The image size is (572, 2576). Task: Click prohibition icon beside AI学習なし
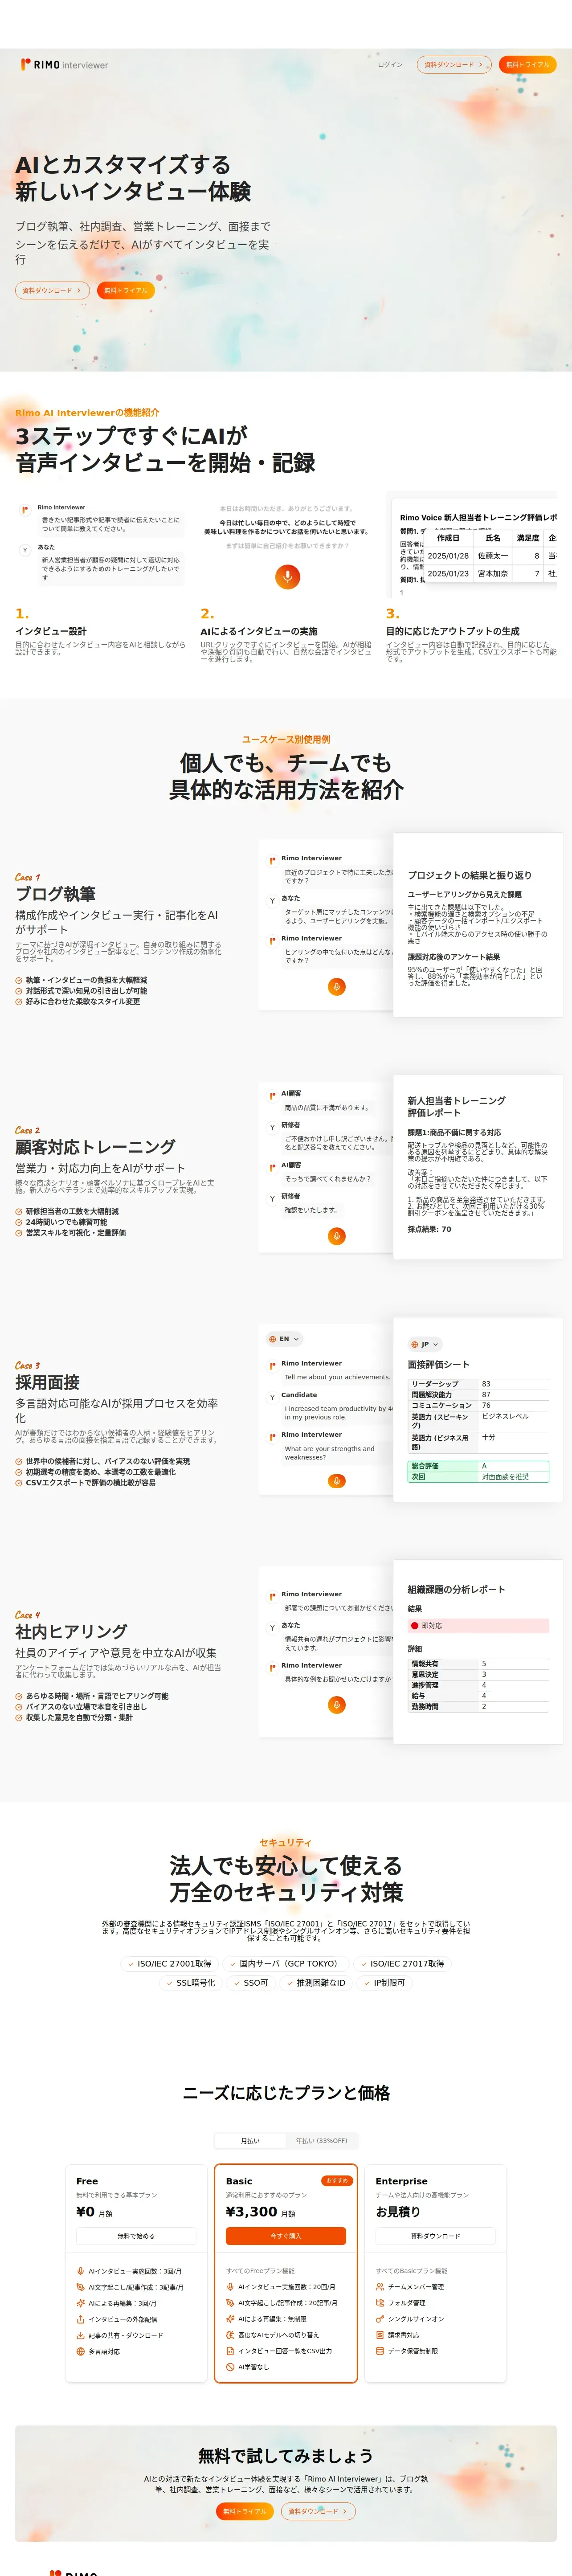click(230, 2367)
